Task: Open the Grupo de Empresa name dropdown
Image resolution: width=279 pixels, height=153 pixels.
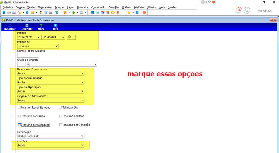Action: pos(95,64)
